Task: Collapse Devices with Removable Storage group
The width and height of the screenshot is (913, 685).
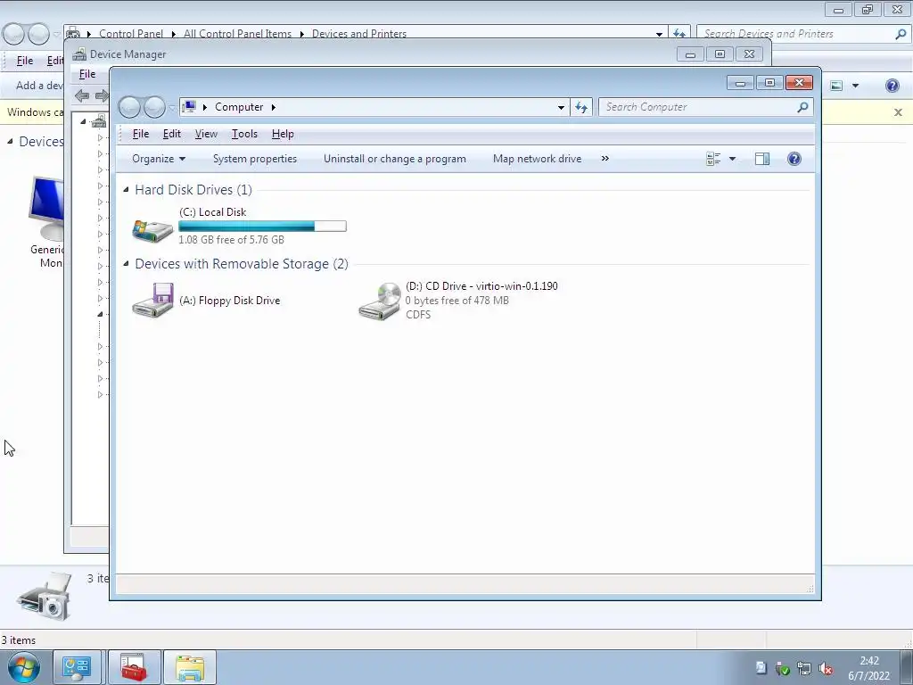Action: pos(126,263)
